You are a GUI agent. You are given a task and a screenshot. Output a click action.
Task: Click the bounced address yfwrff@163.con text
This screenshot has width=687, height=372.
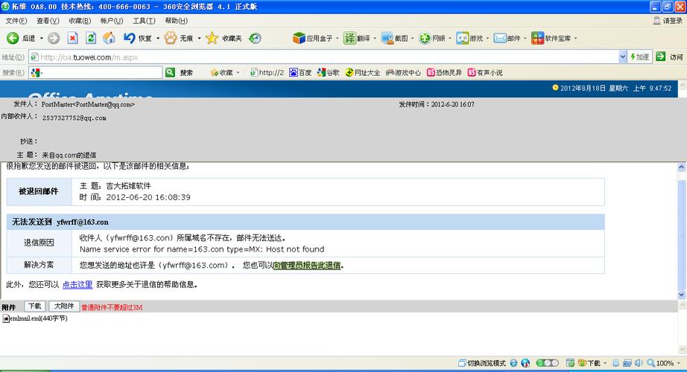(83, 222)
